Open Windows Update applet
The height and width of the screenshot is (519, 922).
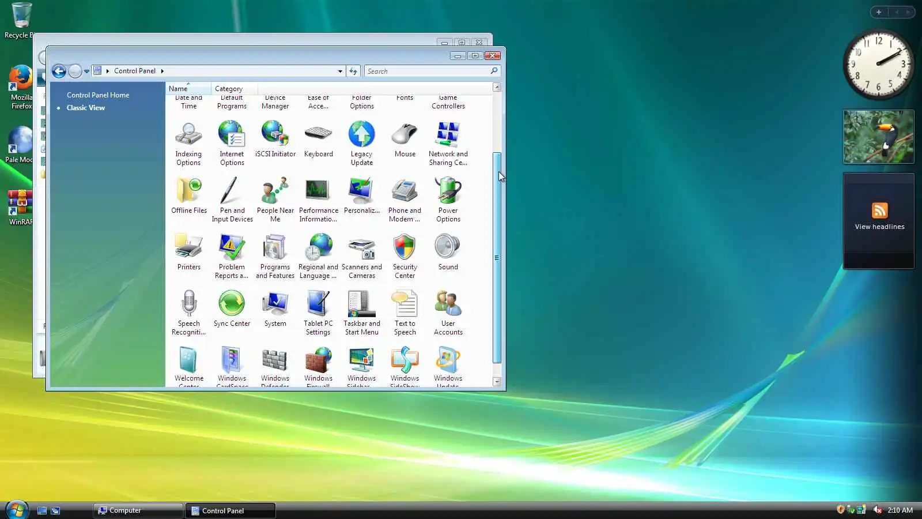point(448,366)
